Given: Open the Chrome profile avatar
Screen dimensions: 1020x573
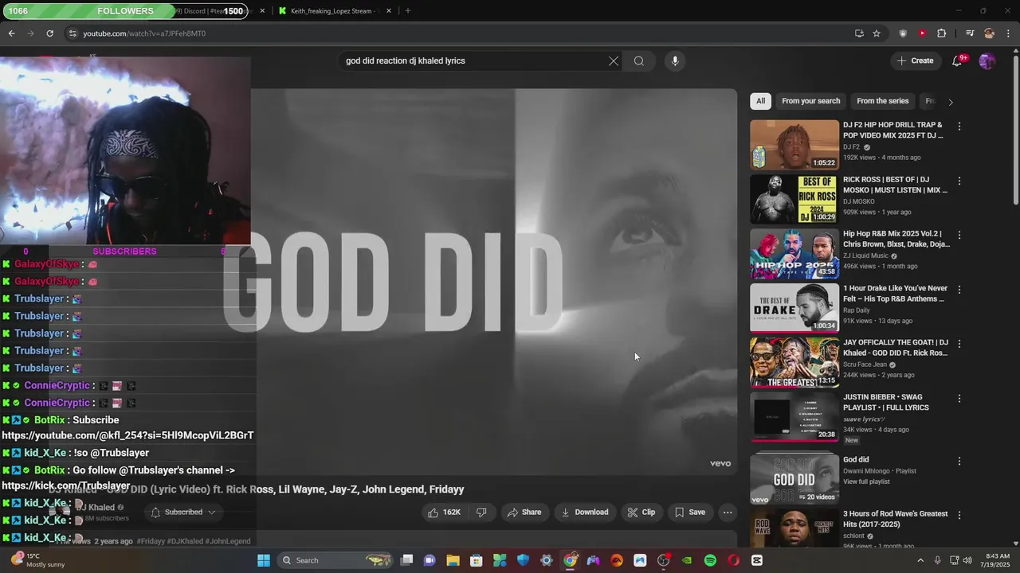Looking at the screenshot, I should pyautogui.click(x=989, y=33).
